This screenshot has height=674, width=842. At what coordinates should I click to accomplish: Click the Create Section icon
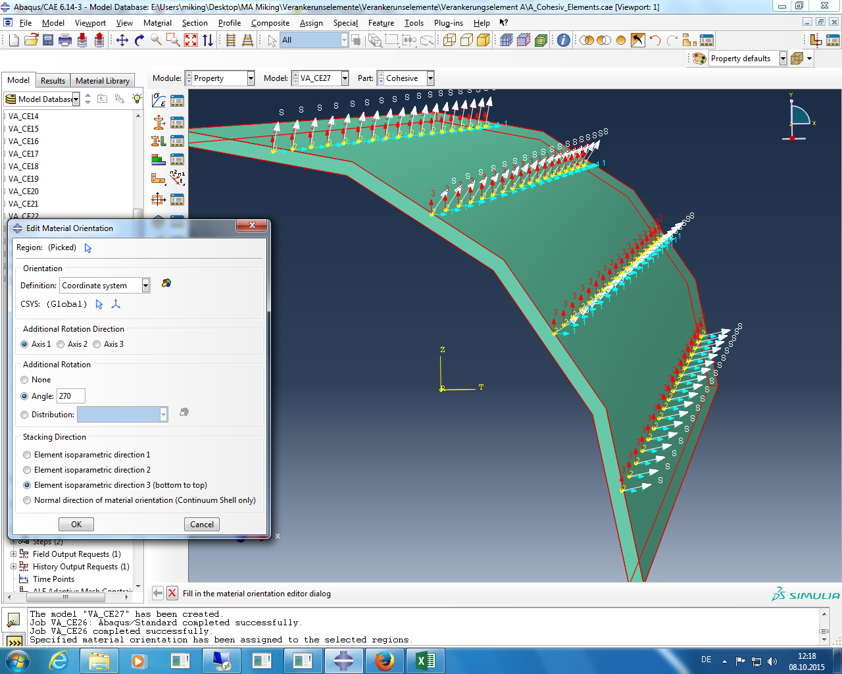pos(159,122)
